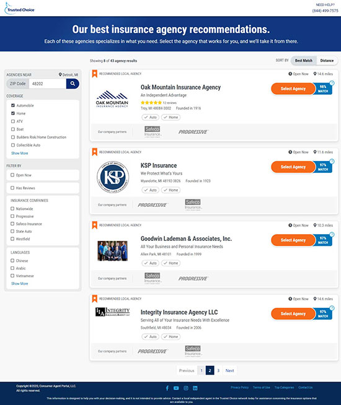Click the bookmark ribbon on KSP Insurance card
Viewport: 341px width, 405px height.
tap(95, 152)
